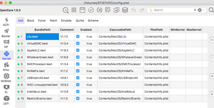The width and height of the screenshot is (214, 108).
Task: Toggle Enabled checkbox for NVMeFix.kext
Action: 78,71
